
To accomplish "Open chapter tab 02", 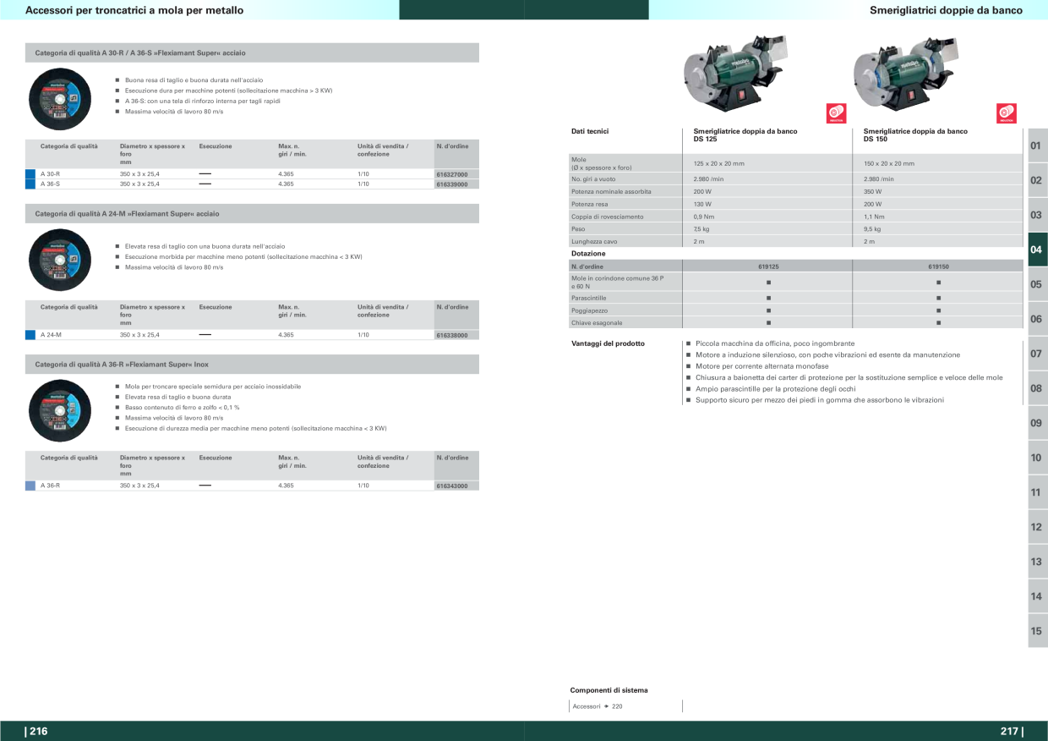I will coord(1037,180).
